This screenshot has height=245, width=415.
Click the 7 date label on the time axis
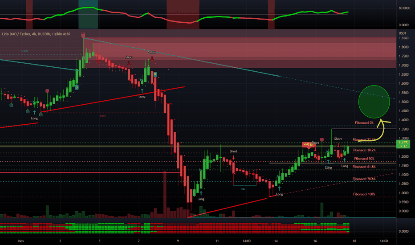coord(138,241)
